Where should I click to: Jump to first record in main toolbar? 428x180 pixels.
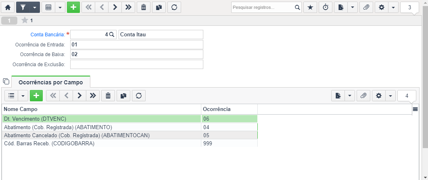[x=88, y=7]
